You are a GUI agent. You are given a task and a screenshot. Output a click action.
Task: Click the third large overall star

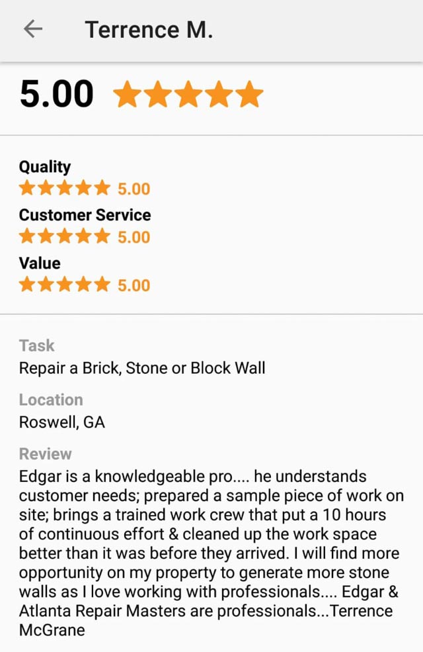(x=188, y=95)
